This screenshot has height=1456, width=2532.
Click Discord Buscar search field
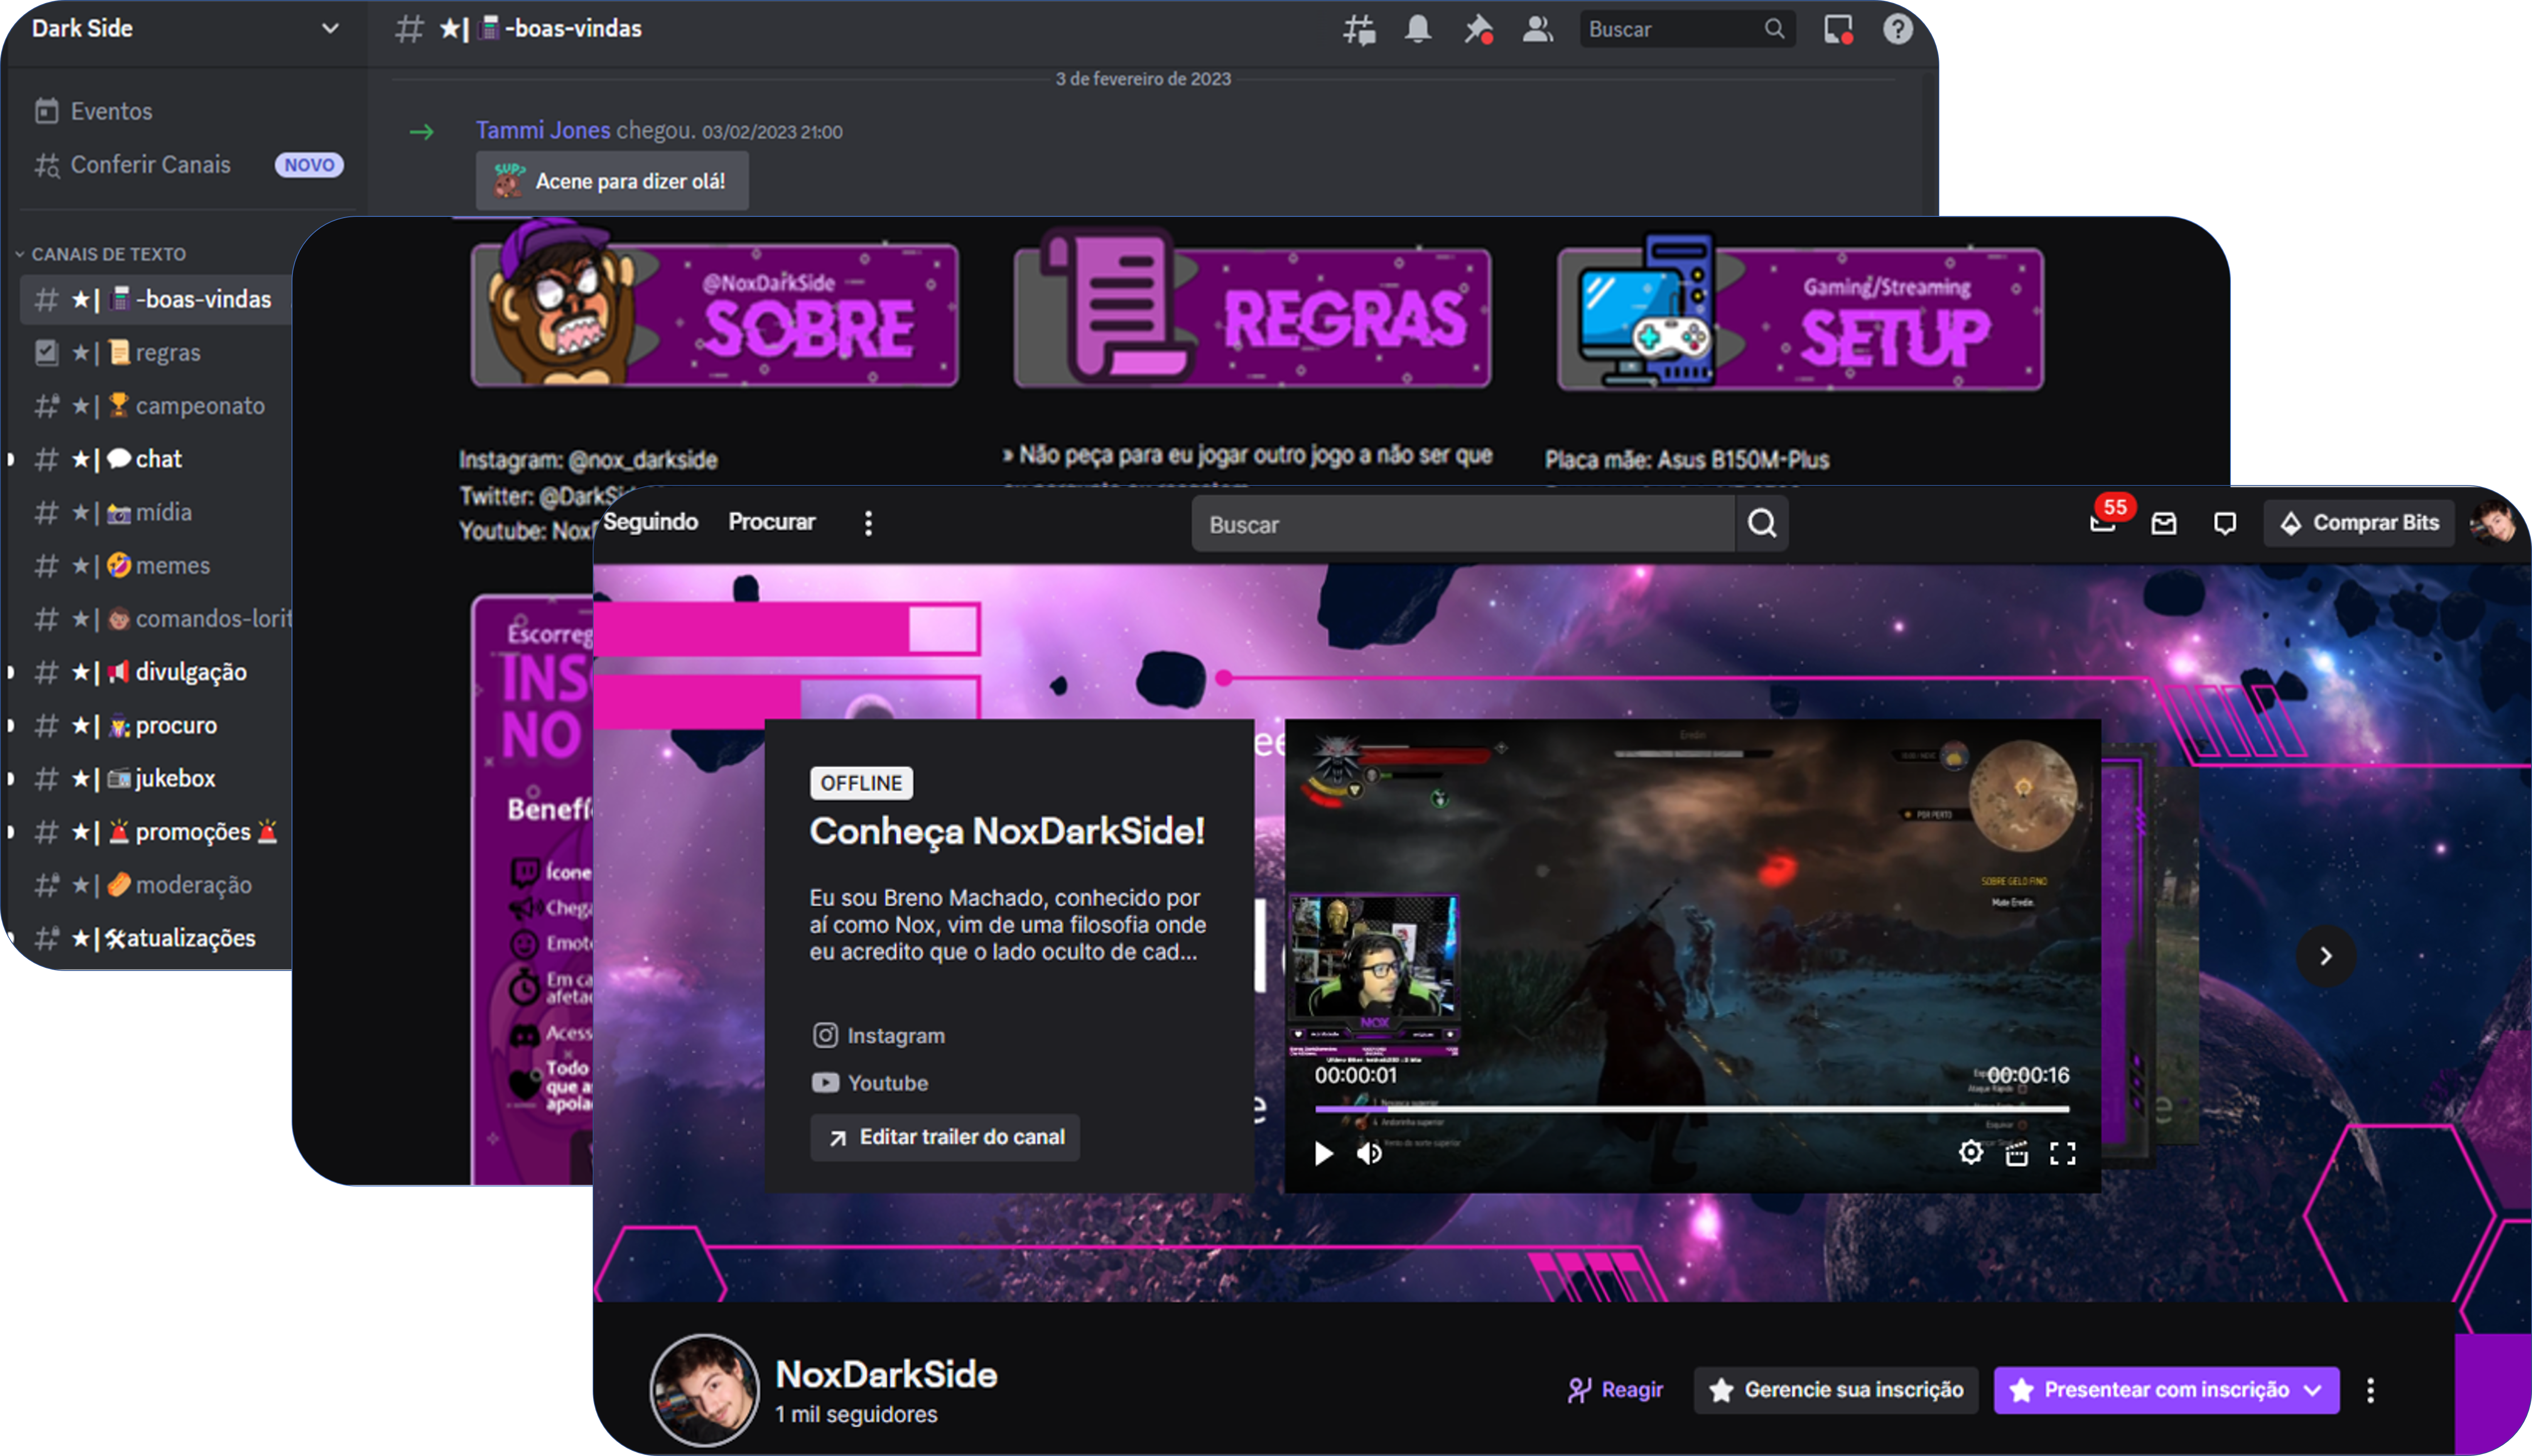pos(1688,29)
